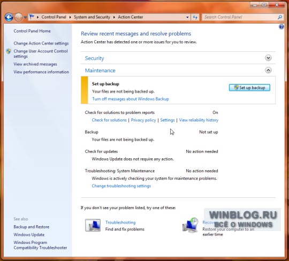The image size is (289, 261).
Task: Open View reliability history link
Action: coord(199,120)
